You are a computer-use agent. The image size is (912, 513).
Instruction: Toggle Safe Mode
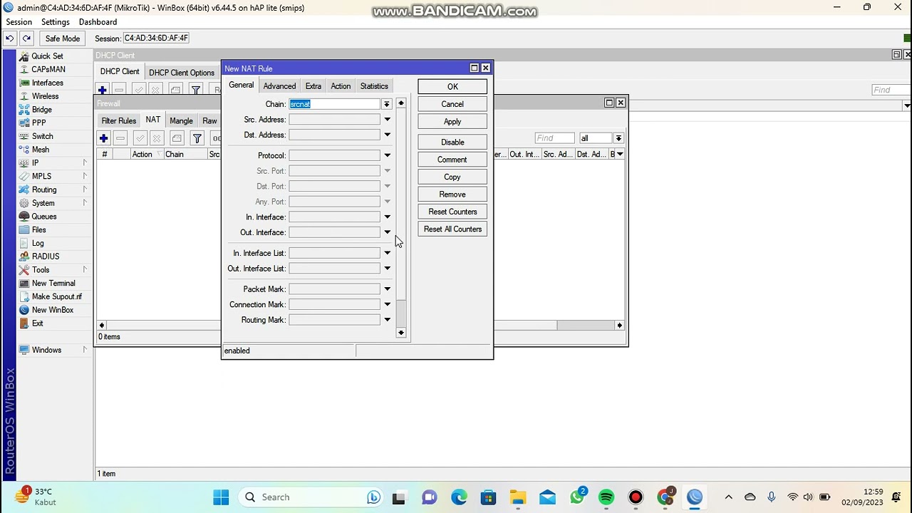point(62,38)
